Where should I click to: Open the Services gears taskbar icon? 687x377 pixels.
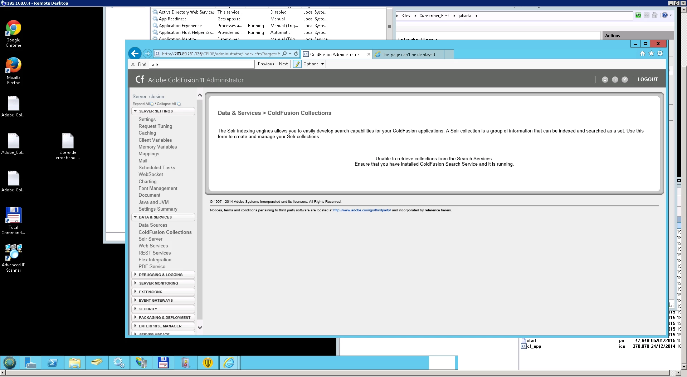[119, 363]
